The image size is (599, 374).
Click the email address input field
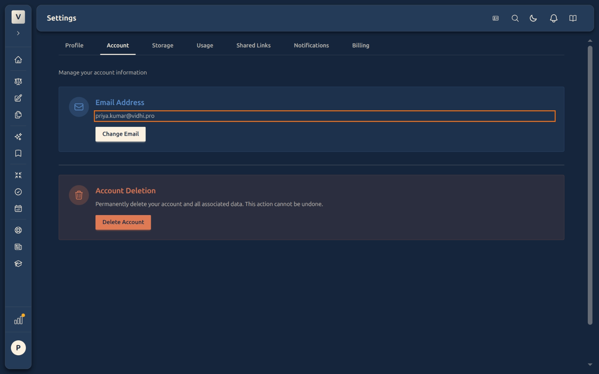pyautogui.click(x=325, y=116)
